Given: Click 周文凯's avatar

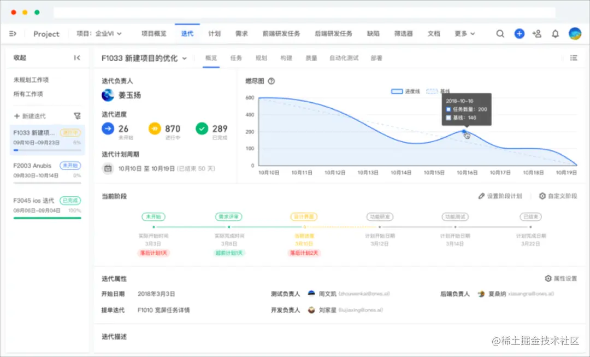Looking at the screenshot, I should click(311, 294).
